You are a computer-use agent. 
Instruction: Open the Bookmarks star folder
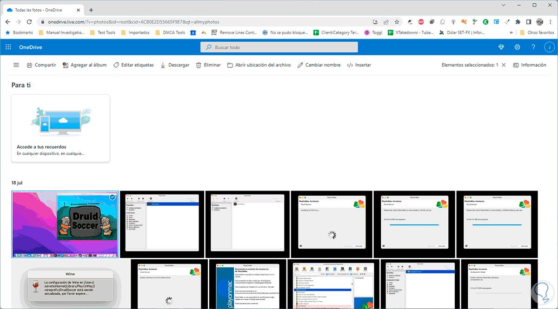point(19,33)
